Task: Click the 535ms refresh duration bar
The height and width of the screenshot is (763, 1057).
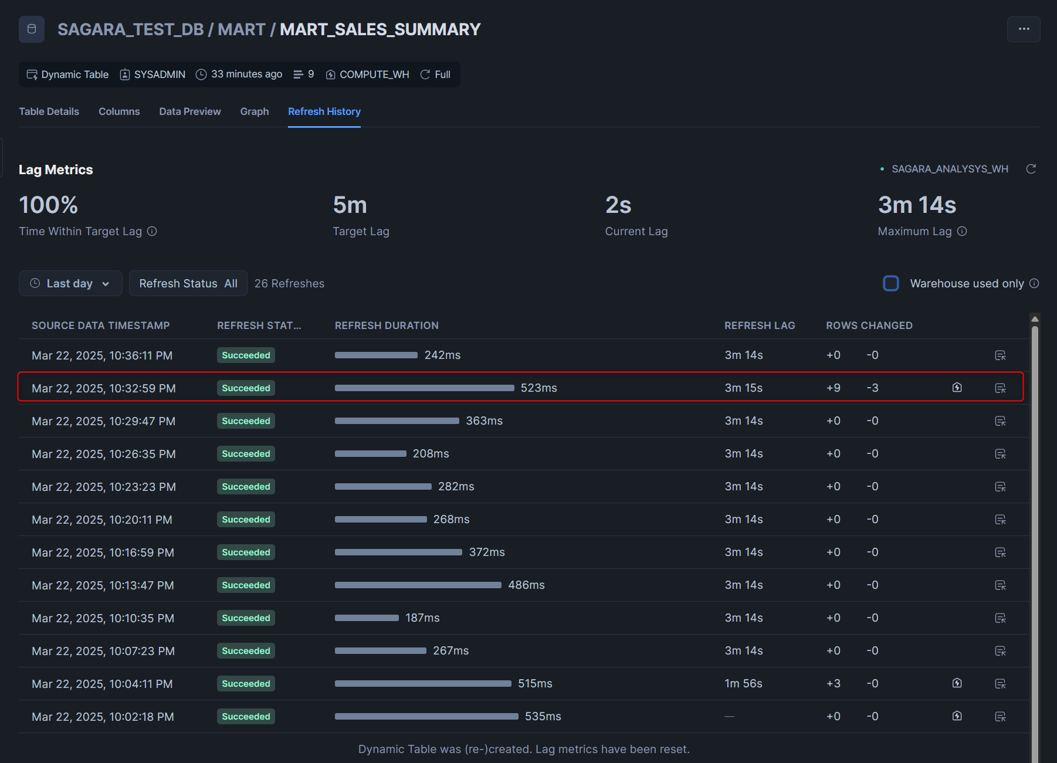Action: pyautogui.click(x=426, y=717)
